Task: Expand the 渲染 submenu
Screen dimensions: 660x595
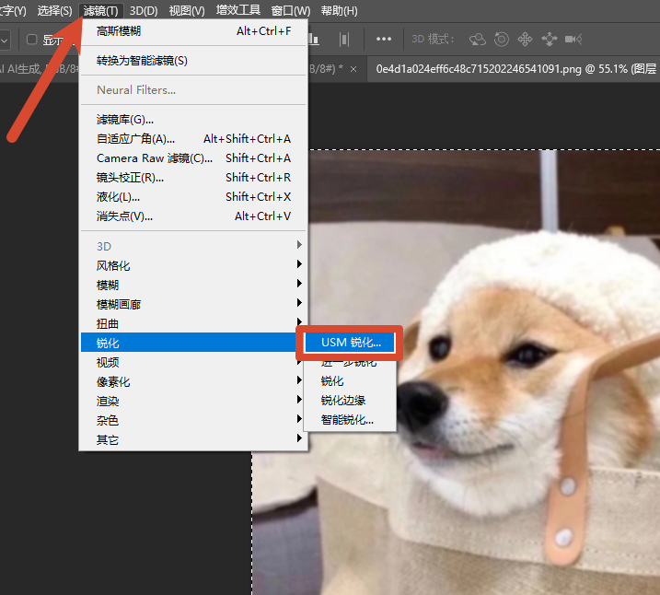Action: pos(193,401)
